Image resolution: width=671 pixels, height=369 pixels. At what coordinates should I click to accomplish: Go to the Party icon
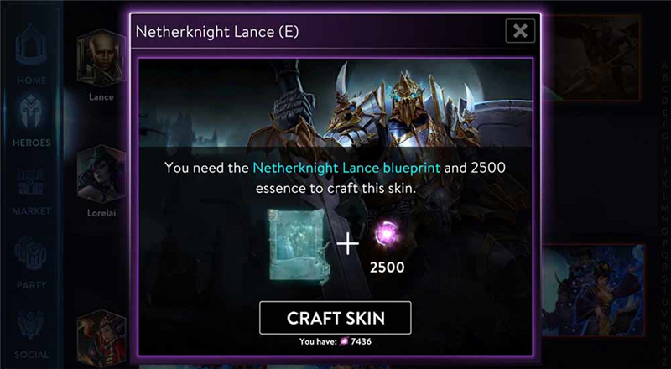[x=31, y=262]
